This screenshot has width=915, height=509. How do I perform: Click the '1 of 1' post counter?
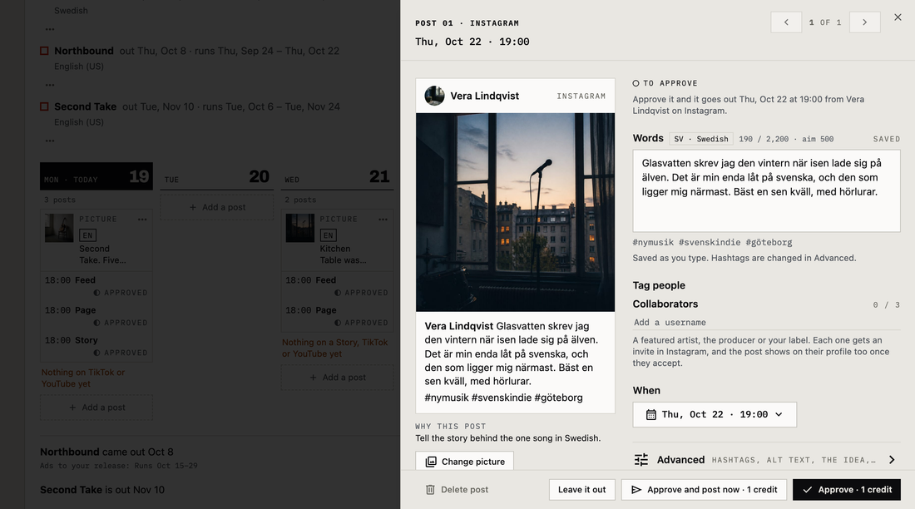click(x=825, y=22)
